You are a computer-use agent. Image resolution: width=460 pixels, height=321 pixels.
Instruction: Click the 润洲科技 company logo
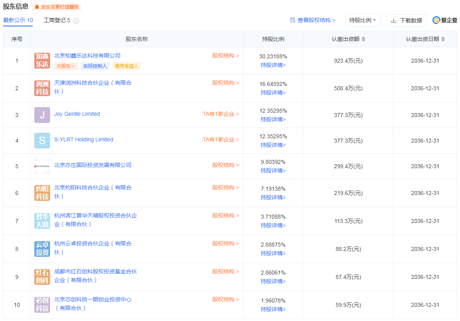(42, 88)
